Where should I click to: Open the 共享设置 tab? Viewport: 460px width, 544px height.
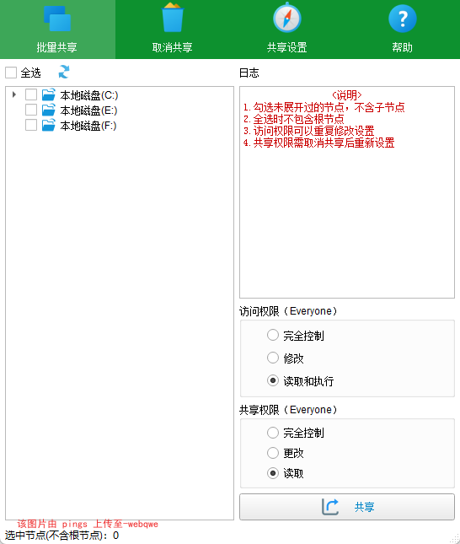287,30
